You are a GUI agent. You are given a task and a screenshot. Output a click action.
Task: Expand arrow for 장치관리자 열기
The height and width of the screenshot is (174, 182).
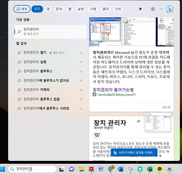[x=81, y=53]
